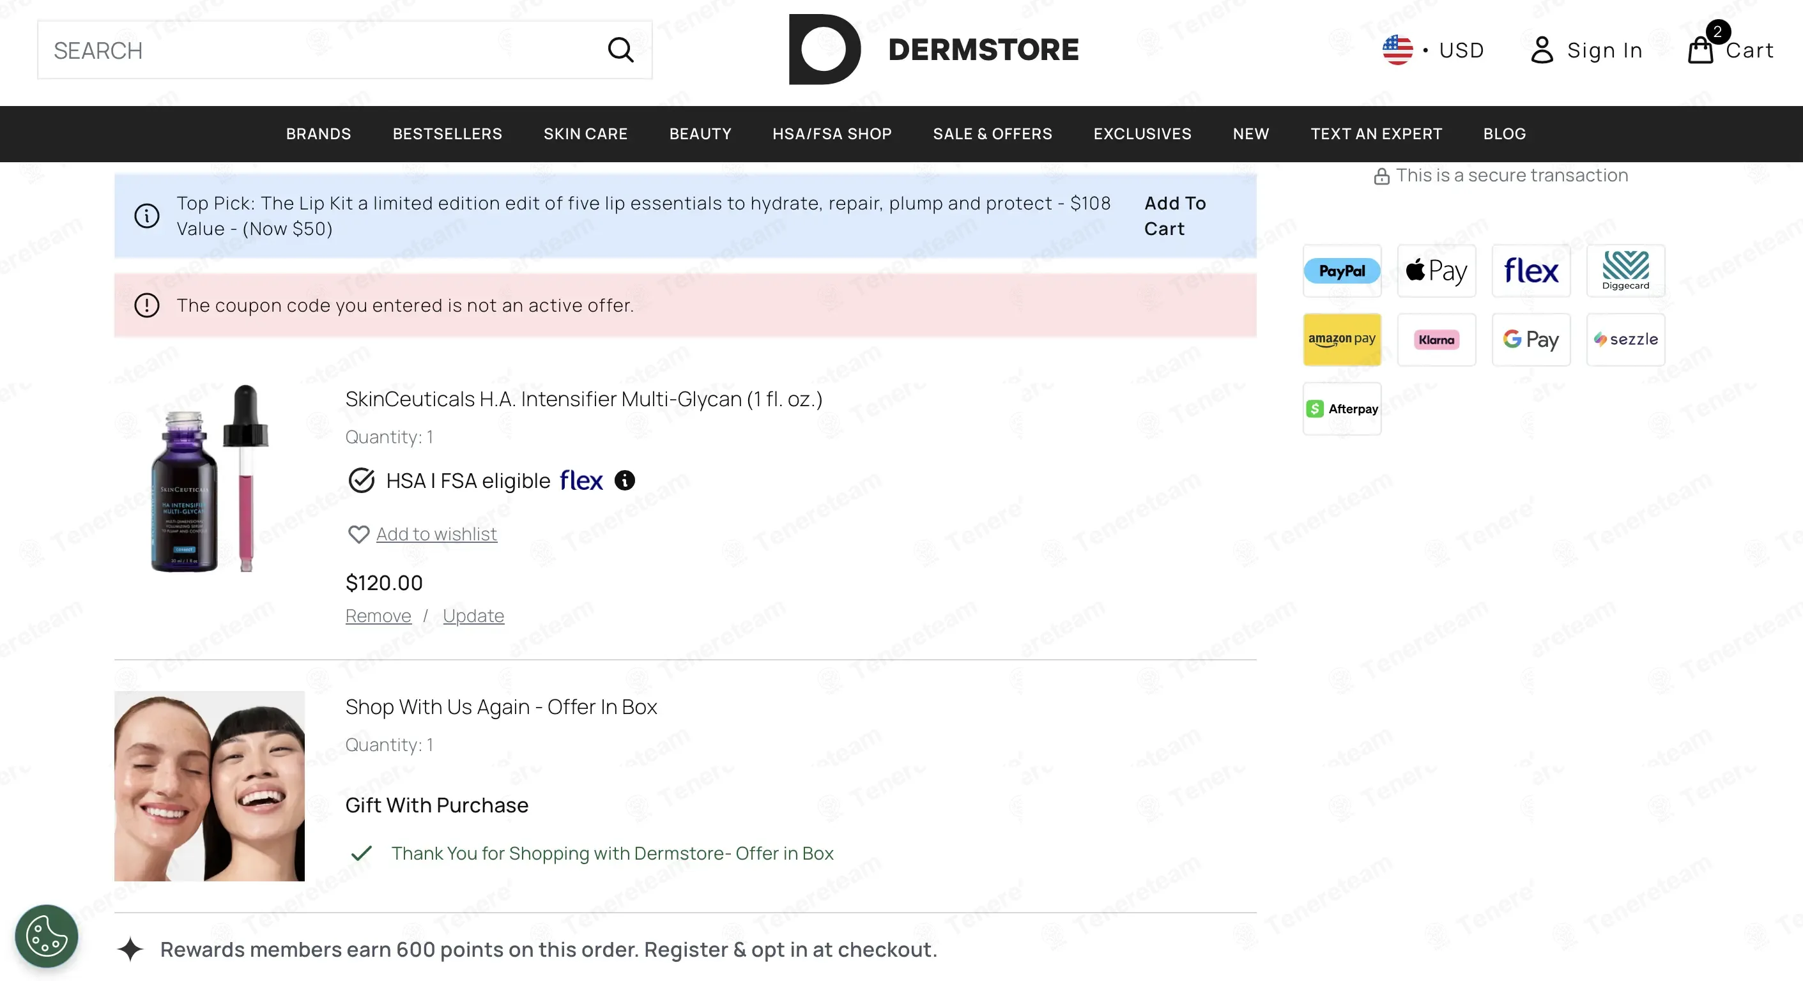Select the Diggecard payment option
Screen dimensions: 1803x981
[x=1625, y=271]
